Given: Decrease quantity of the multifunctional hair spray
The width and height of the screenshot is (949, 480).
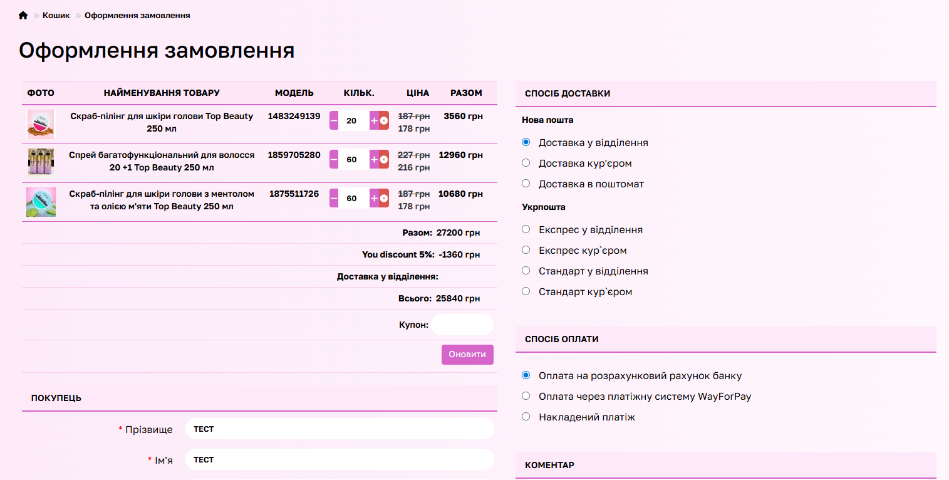Looking at the screenshot, I should pos(334,160).
